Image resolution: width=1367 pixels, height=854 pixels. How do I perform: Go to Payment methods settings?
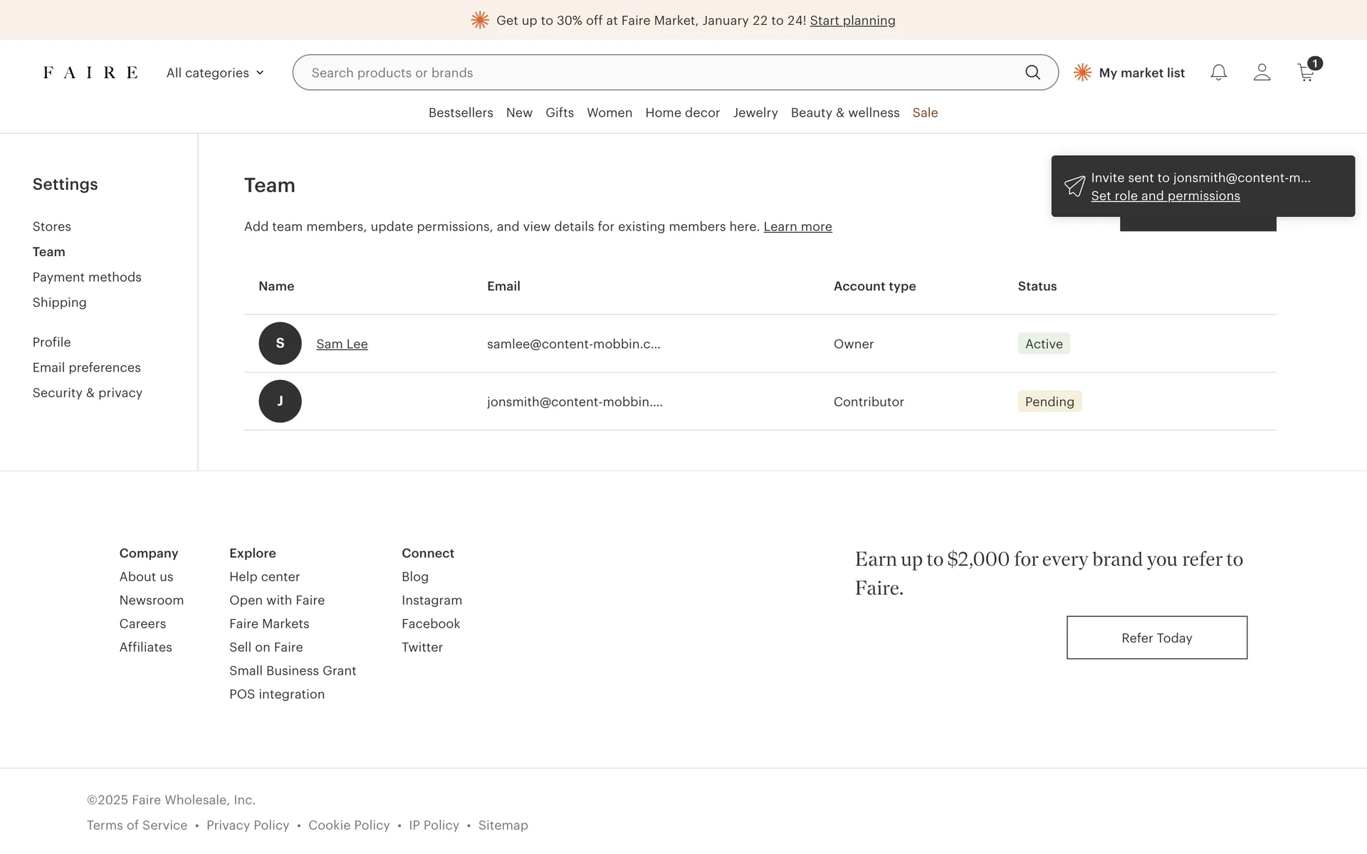[x=87, y=277]
